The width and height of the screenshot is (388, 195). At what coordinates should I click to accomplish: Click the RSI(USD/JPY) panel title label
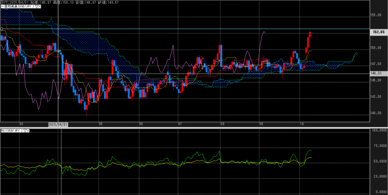pyautogui.click(x=11, y=131)
